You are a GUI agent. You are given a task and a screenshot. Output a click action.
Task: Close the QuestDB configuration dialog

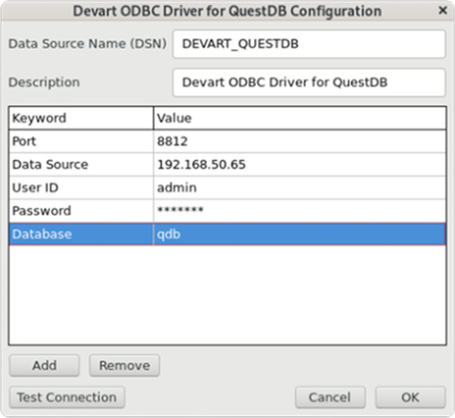click(442, 11)
